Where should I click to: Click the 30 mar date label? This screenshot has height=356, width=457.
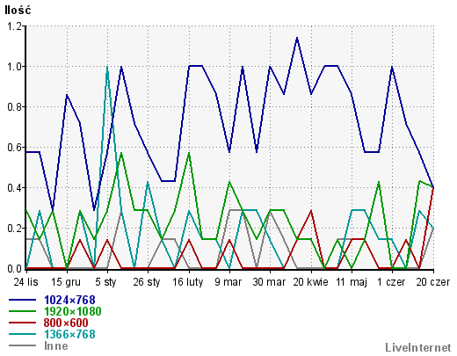click(269, 282)
